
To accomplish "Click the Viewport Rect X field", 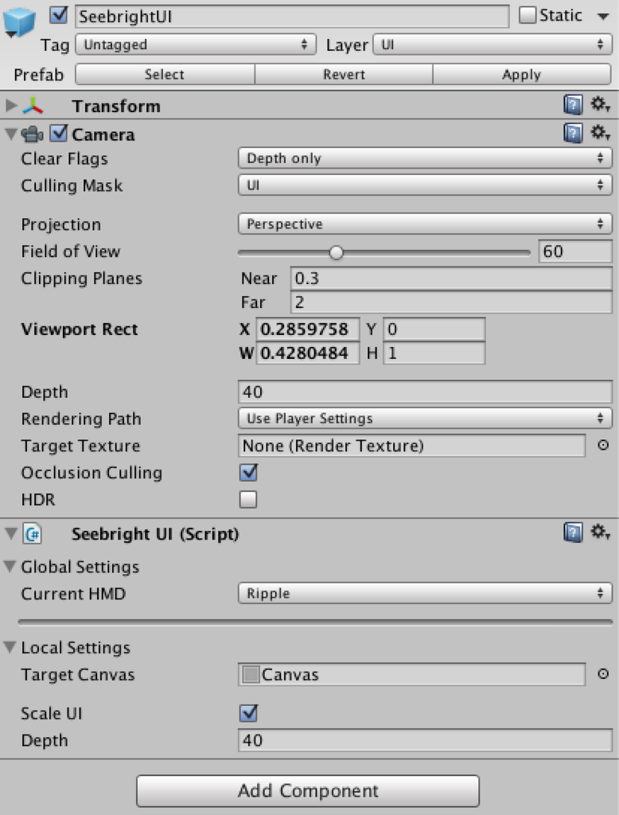I will click(308, 329).
